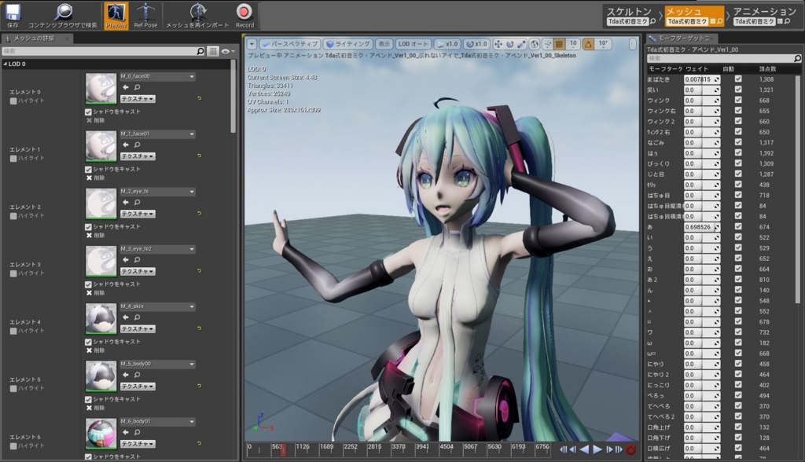Viewport: 805px width, 462px height.
Task: Enable Highlight for Element 0
Action: [13, 101]
